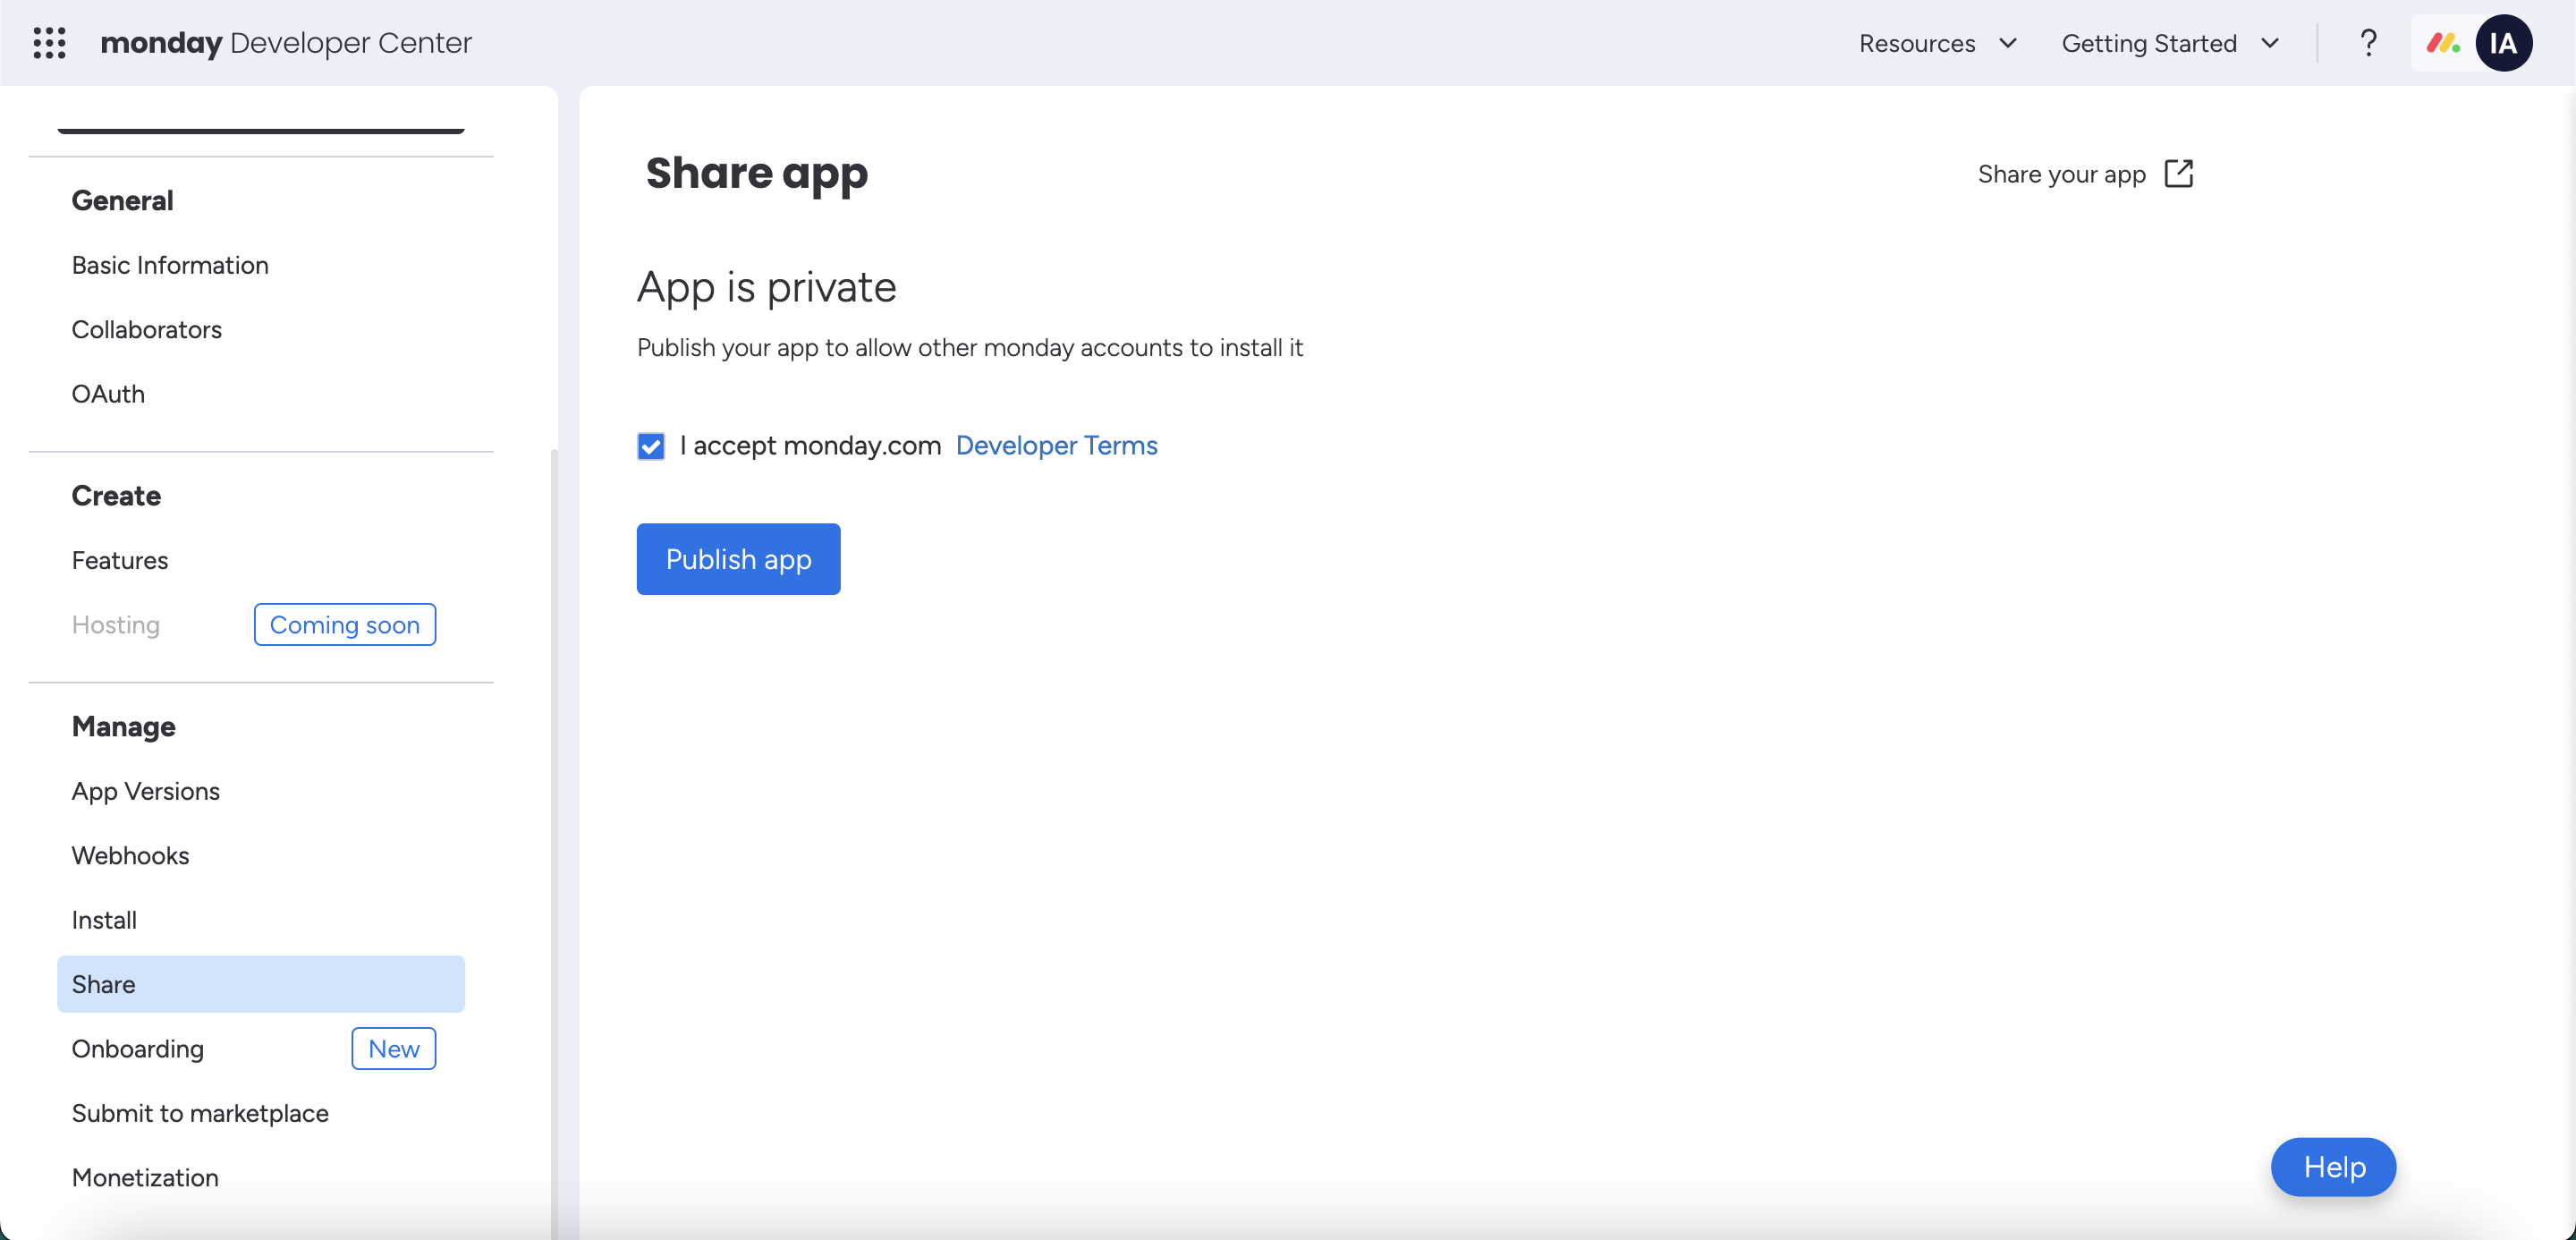2576x1240 pixels.
Task: Click the monday Developer Center logo
Action: (286, 43)
